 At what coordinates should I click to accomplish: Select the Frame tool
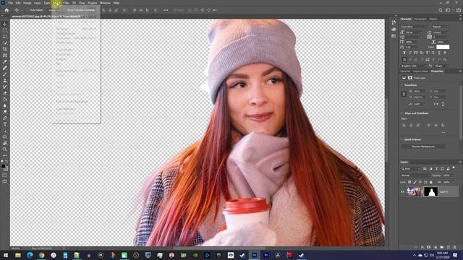[x=5, y=56]
